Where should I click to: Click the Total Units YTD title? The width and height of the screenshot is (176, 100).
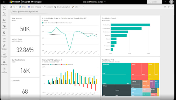click(108, 60)
